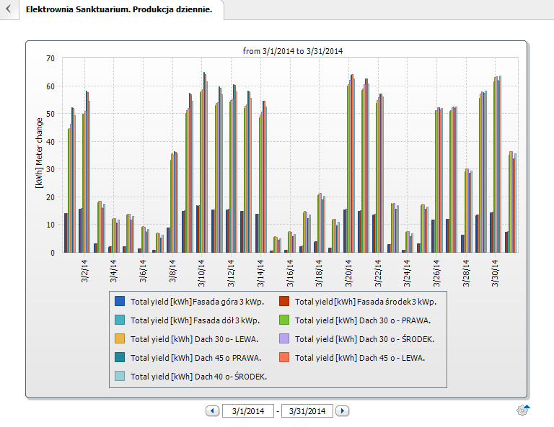Click the chart title from 3/1/2014 to 3/31/2014
The height and width of the screenshot is (427, 554).
tap(293, 51)
